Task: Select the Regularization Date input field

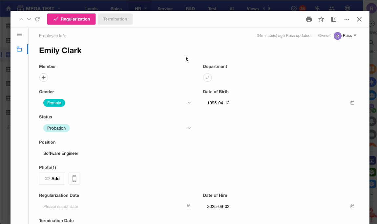Action: [x=115, y=207]
